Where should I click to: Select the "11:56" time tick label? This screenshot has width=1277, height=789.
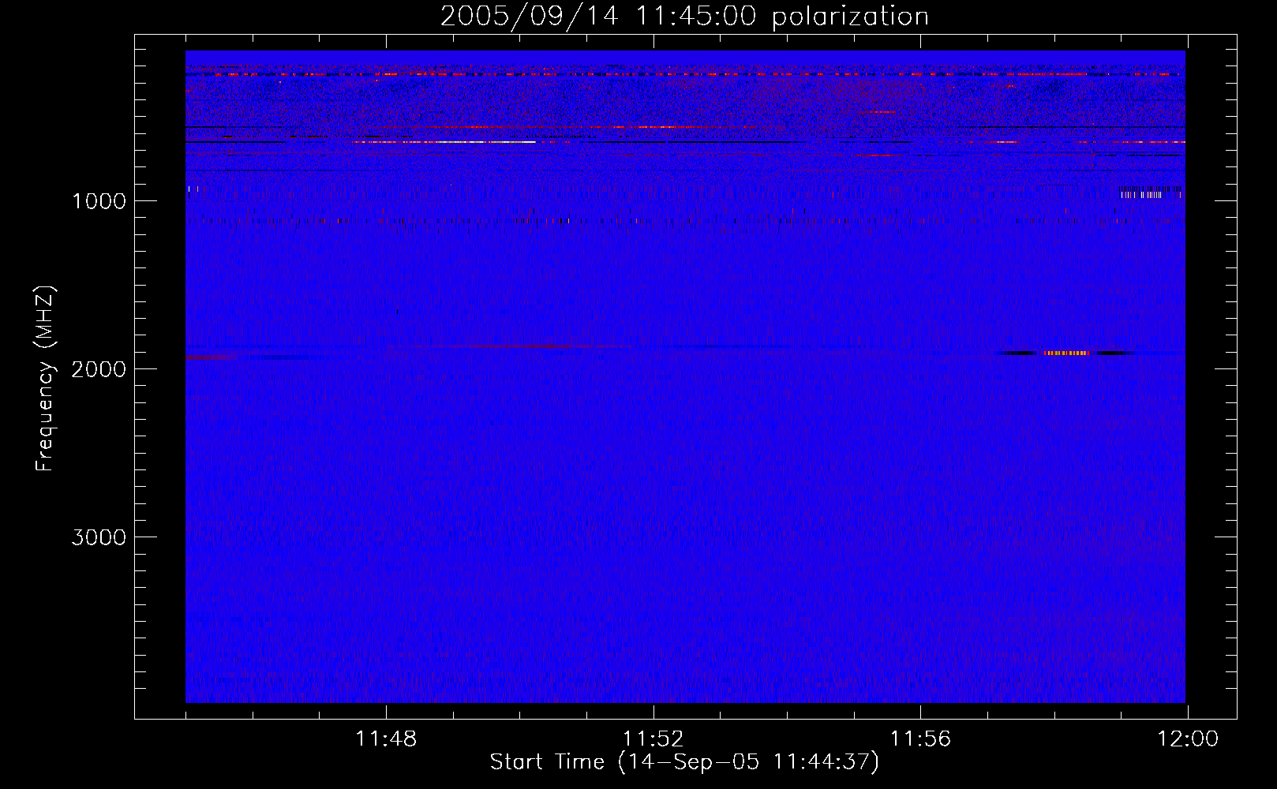(x=920, y=739)
